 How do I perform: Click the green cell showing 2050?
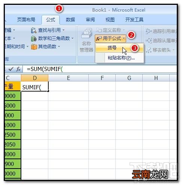(13, 145)
